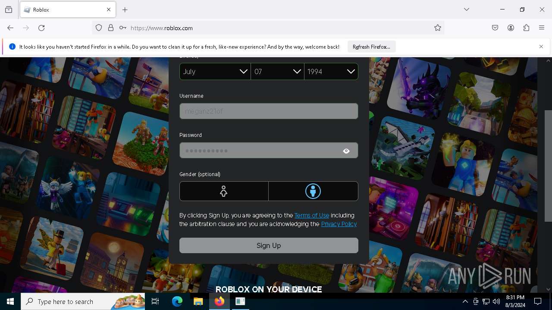Show tracking protection shield info
The image size is (552, 310).
click(99, 28)
